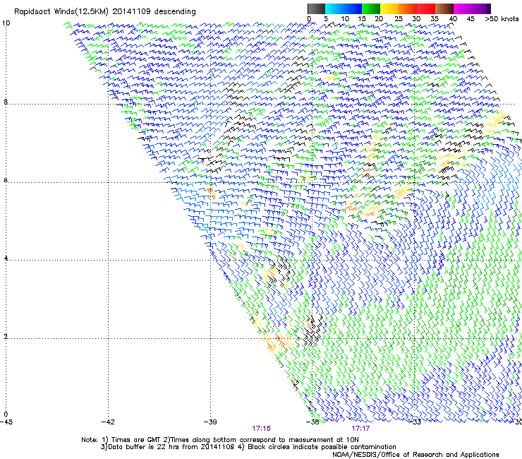Click the 'Note: 1) Times are GMT' footnote line
This screenshot has width=522, height=459.
click(x=220, y=440)
